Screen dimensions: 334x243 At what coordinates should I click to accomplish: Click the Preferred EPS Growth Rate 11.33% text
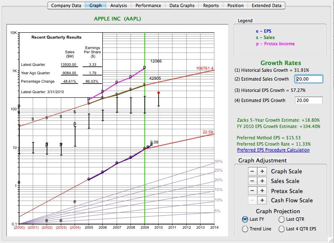[274, 144]
